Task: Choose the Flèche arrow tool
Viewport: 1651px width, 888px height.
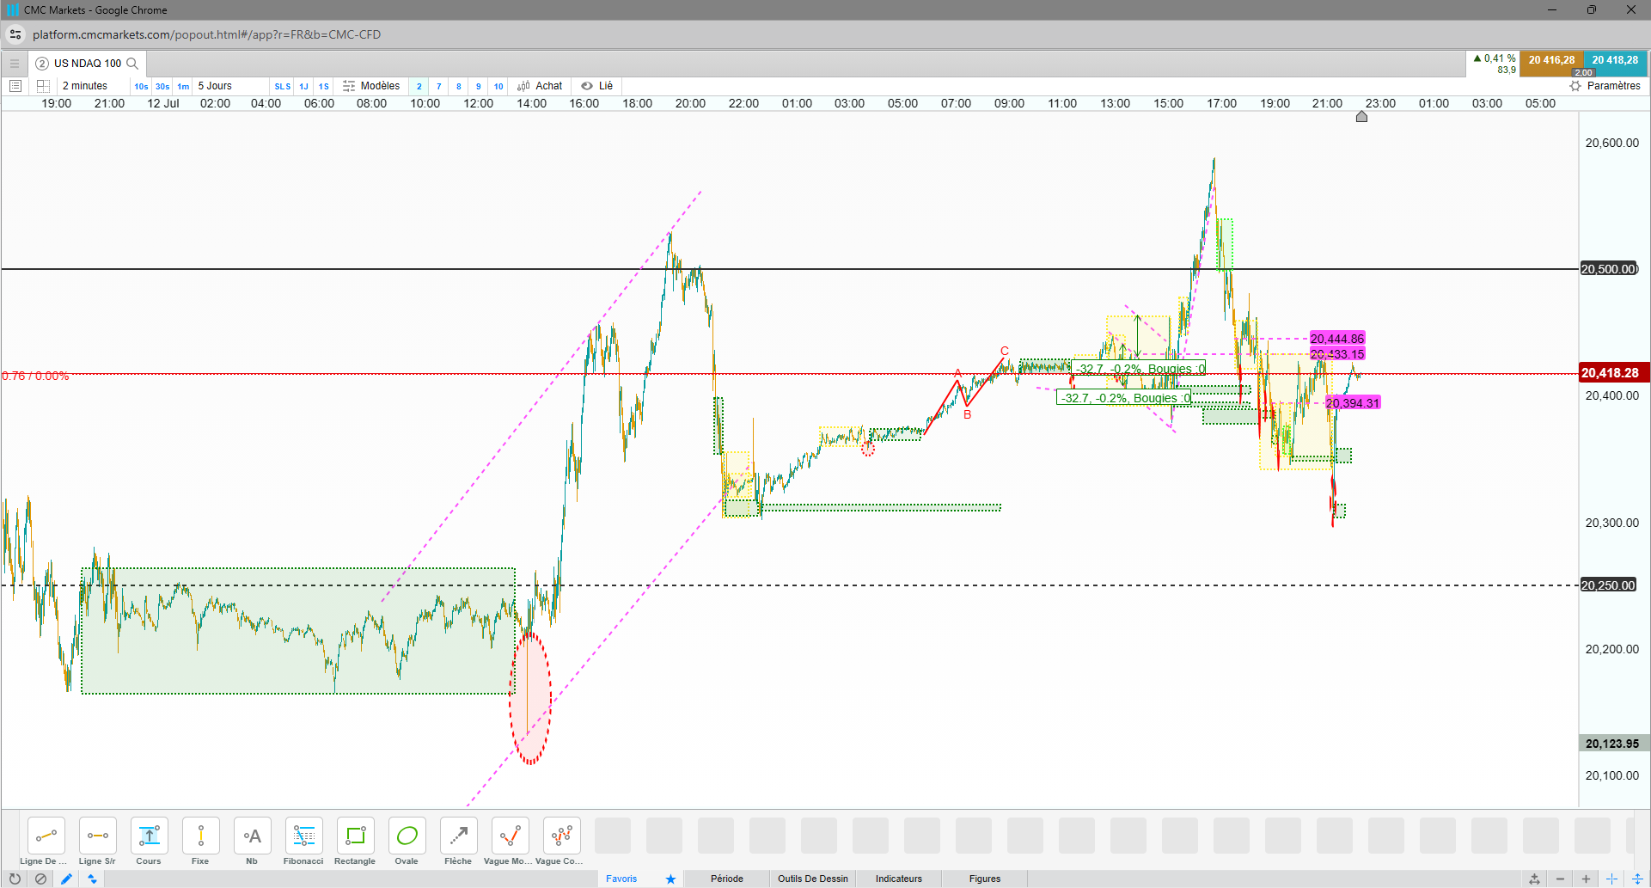Action: click(458, 842)
